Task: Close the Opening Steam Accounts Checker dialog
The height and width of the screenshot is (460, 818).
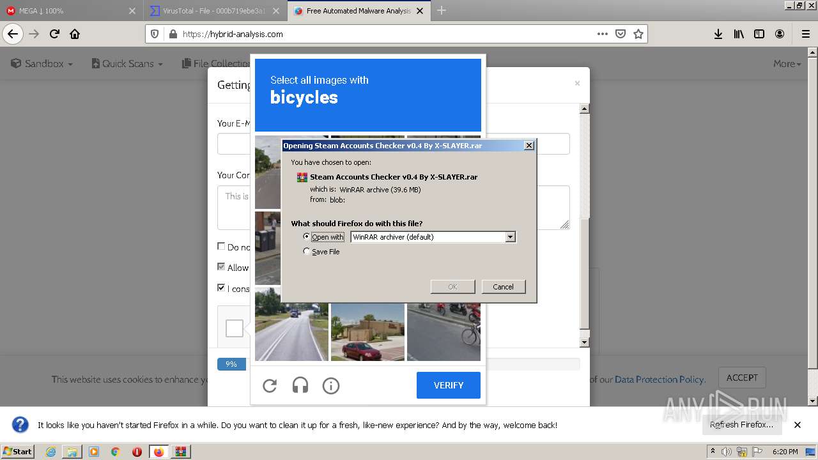Action: click(529, 146)
